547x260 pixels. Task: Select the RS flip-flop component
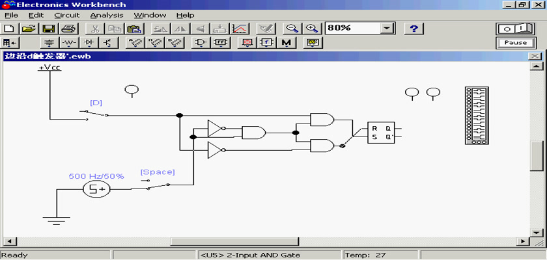(x=382, y=132)
